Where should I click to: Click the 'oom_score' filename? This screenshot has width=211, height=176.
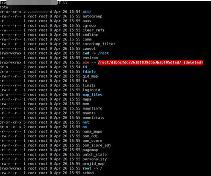tap(92, 141)
